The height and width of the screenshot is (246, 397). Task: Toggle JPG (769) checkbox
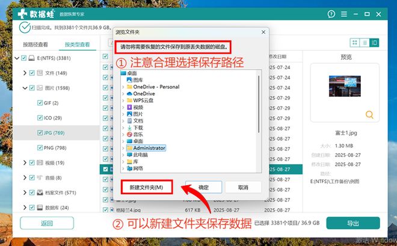(40, 132)
